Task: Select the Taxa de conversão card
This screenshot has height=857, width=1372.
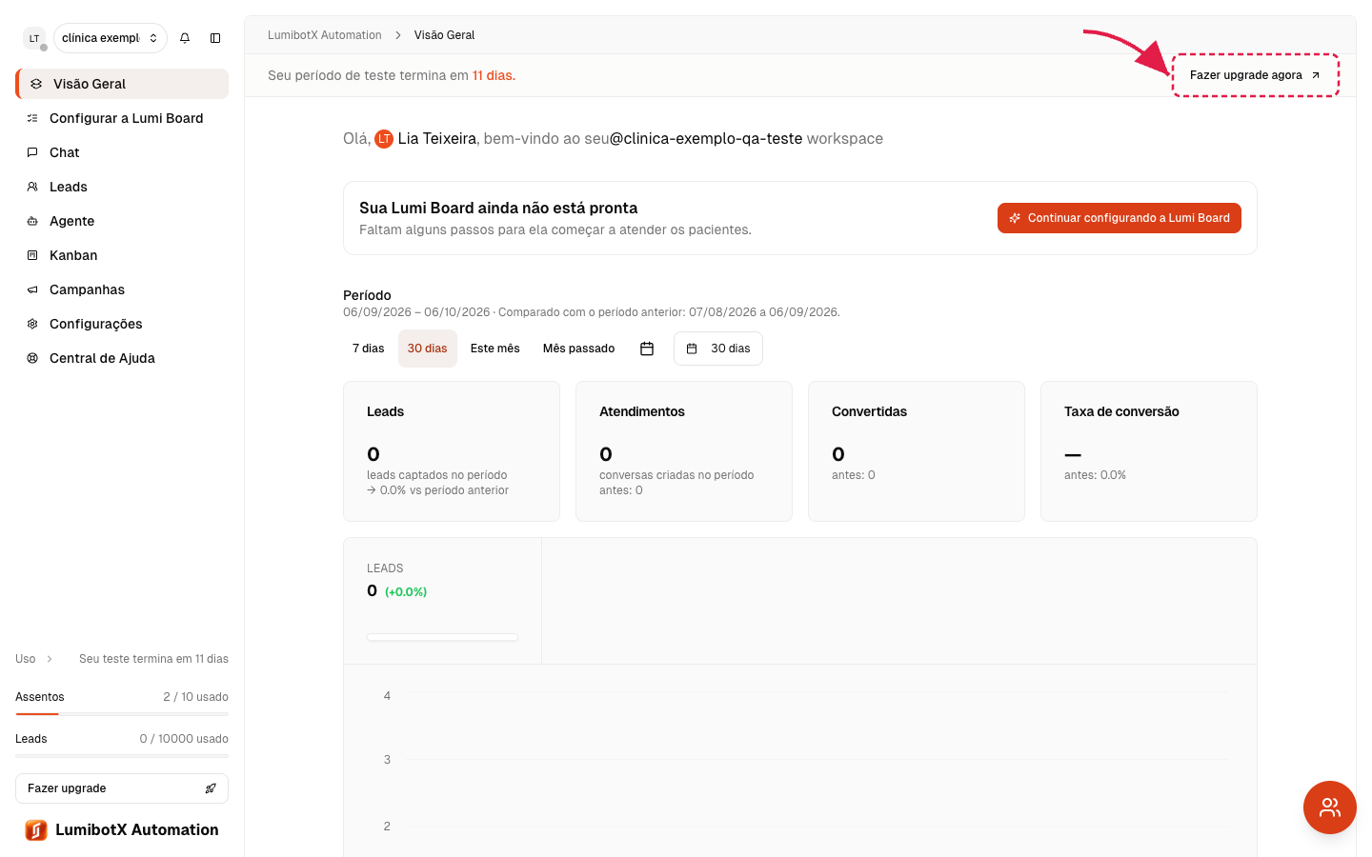Action: [x=1149, y=451]
